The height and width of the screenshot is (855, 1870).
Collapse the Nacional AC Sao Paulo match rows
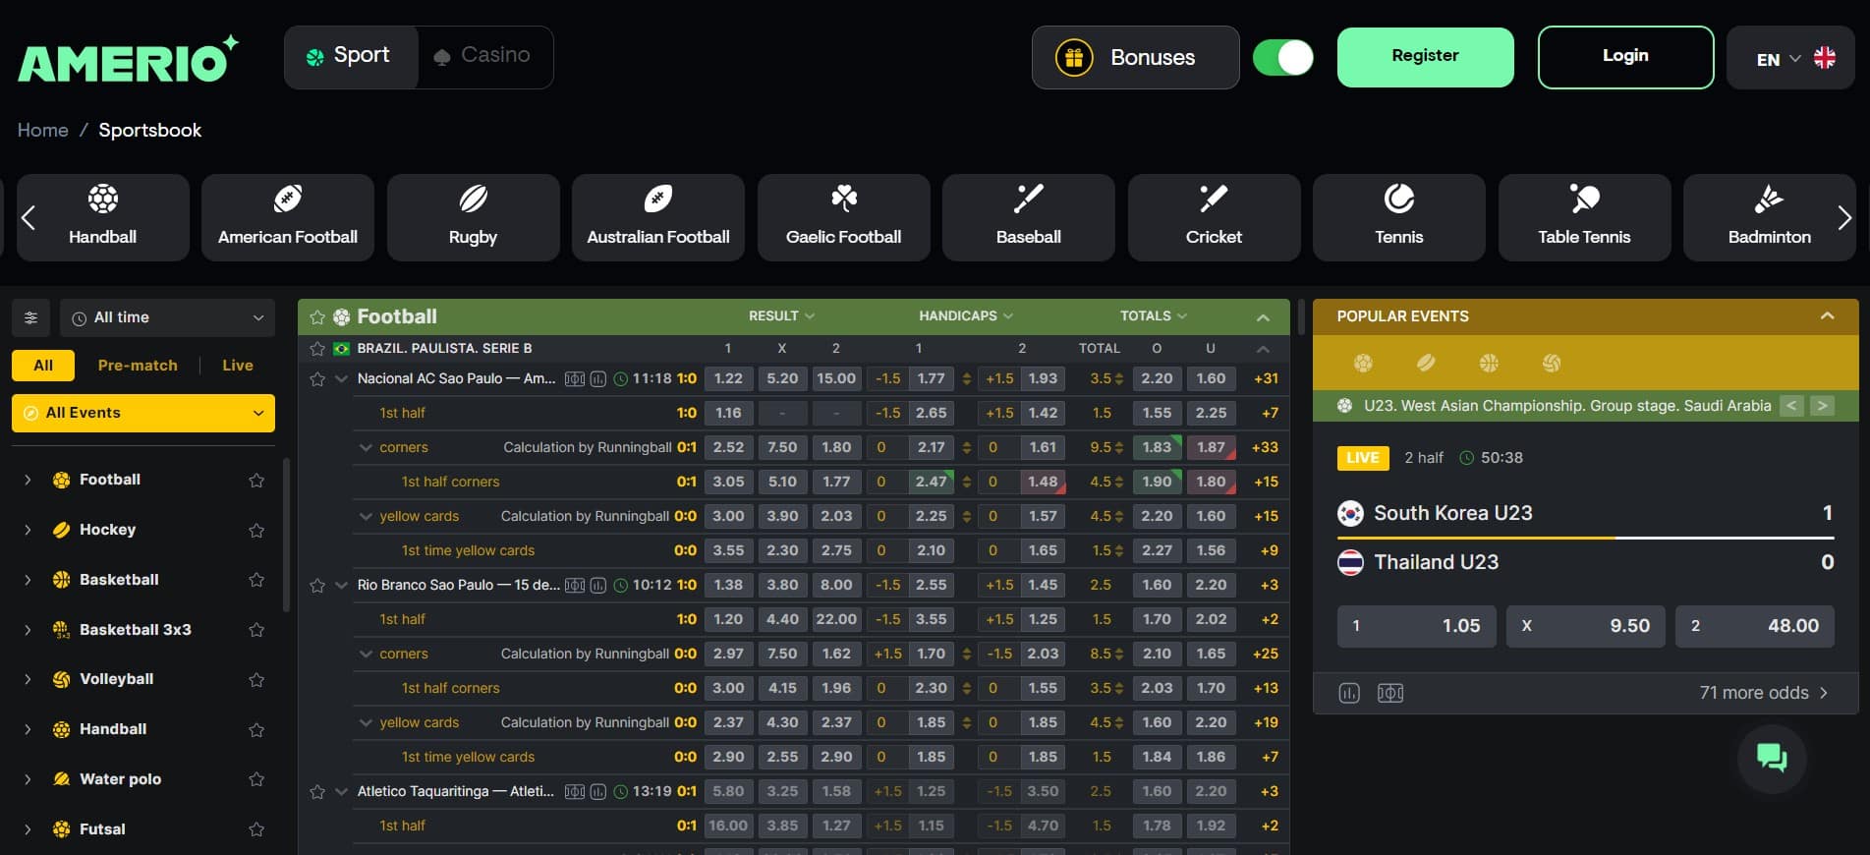(341, 378)
